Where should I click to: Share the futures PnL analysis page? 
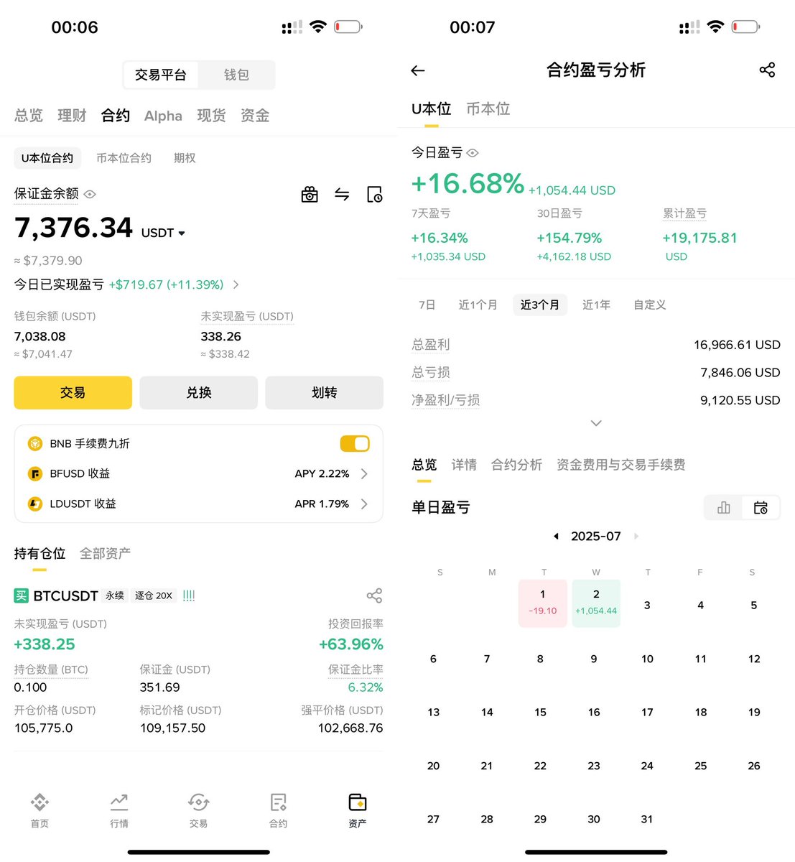point(767,70)
